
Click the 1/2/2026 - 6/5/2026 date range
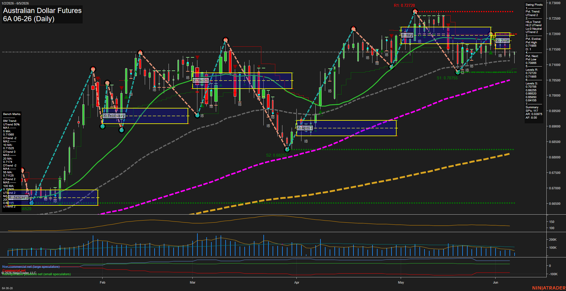click(x=15, y=3)
